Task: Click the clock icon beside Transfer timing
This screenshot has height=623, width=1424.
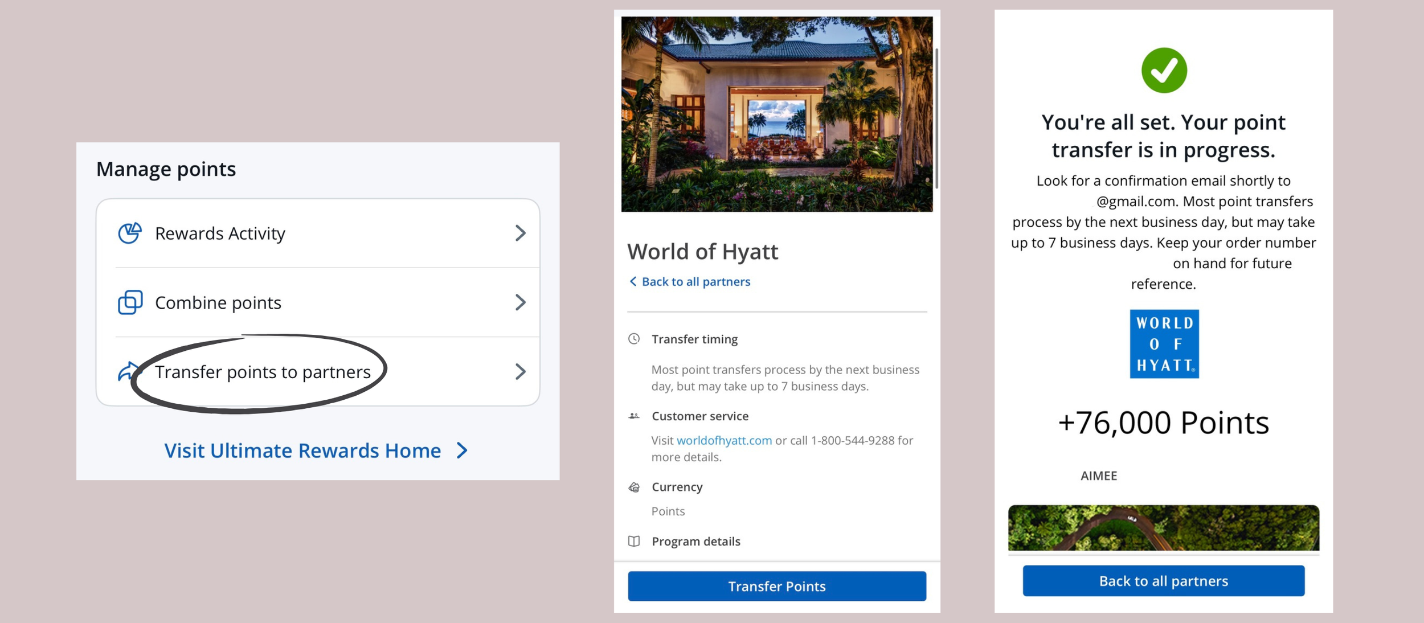Action: click(x=633, y=339)
